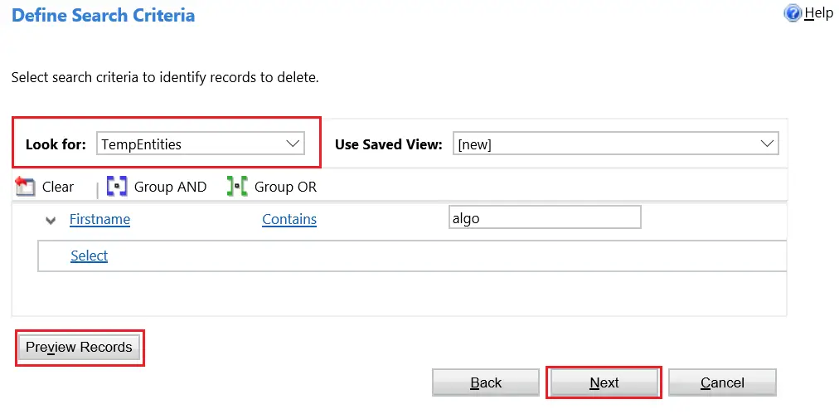Image resolution: width=839 pixels, height=414 pixels.
Task: Click the Select link to add criteria
Action: (x=89, y=256)
